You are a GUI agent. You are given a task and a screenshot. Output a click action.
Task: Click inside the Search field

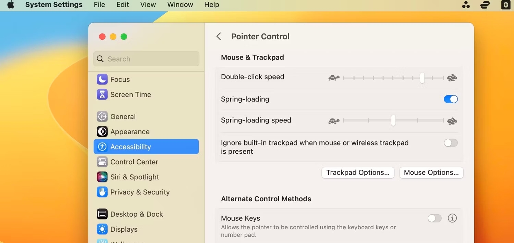point(146,59)
